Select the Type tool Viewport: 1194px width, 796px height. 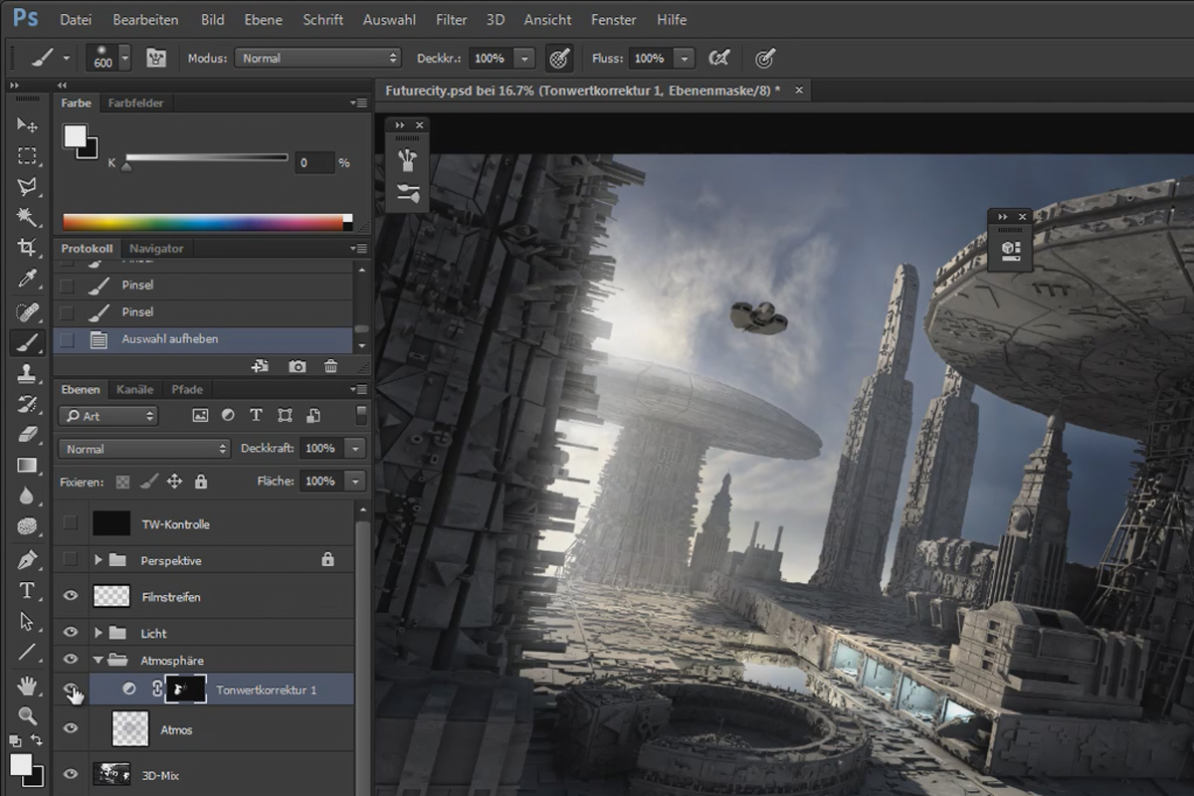(x=27, y=591)
